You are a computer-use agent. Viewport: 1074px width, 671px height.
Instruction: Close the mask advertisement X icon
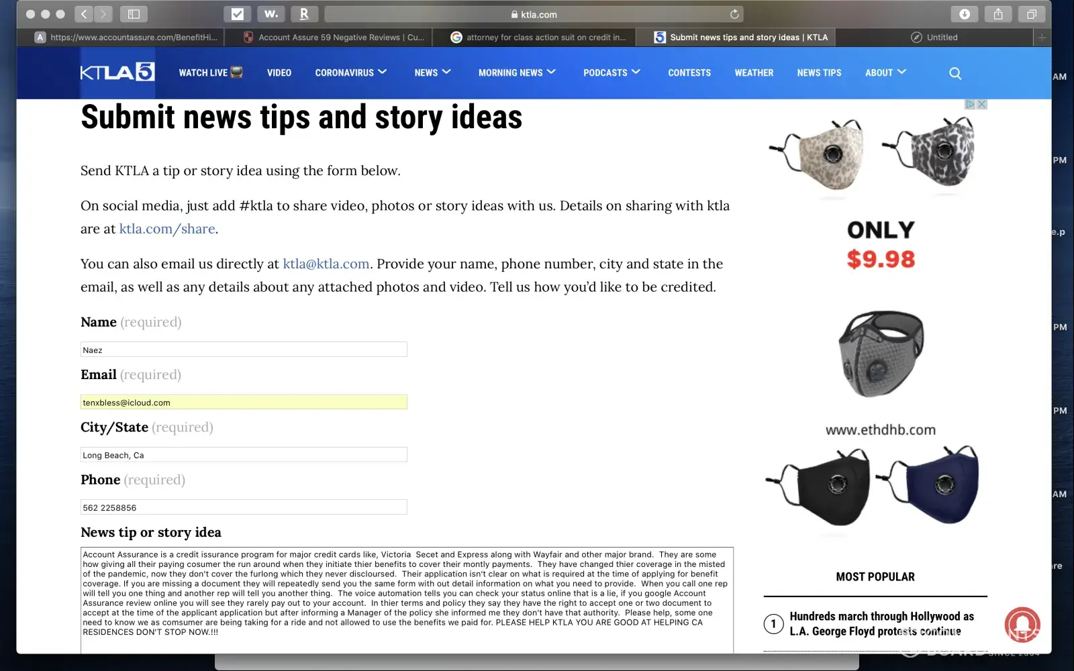[982, 104]
